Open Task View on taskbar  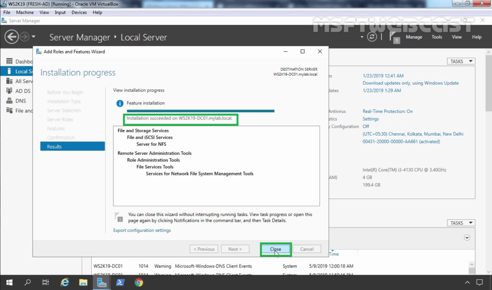pyautogui.click(x=46, y=282)
